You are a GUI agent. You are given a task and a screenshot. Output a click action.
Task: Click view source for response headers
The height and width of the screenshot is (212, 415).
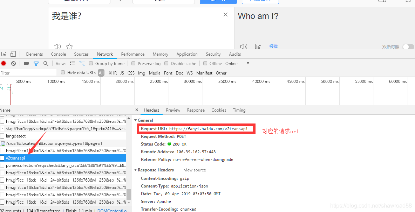[195, 170]
